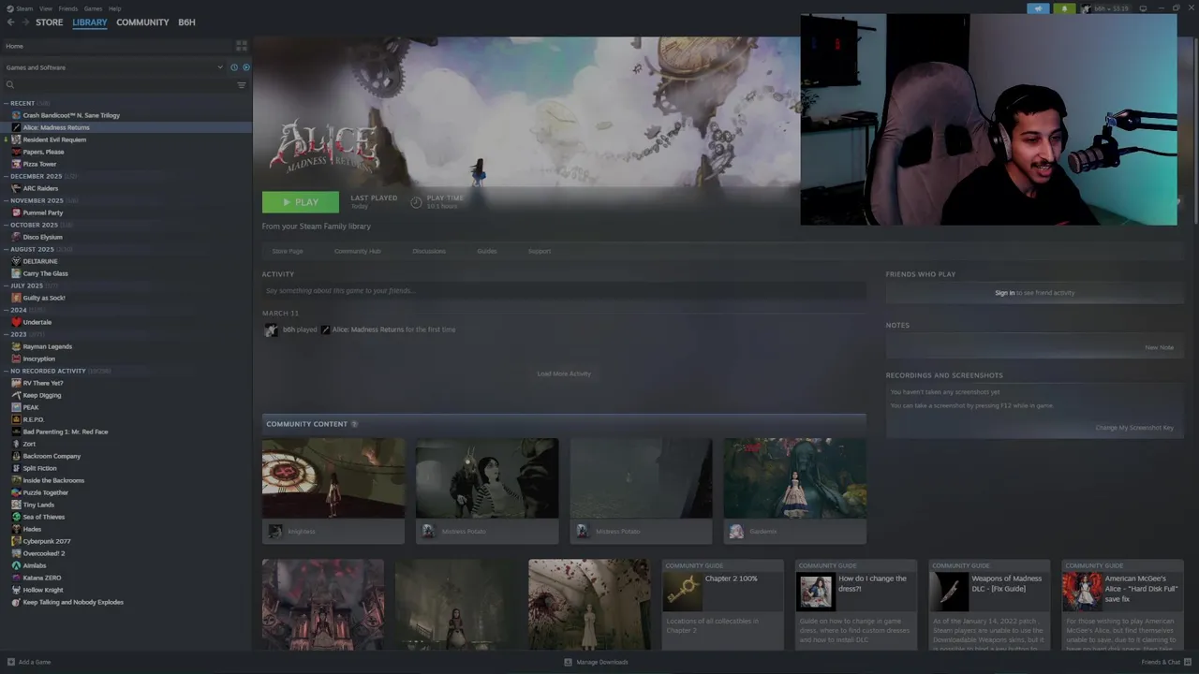Select the Resident Evil Requiem game icon
Screen dimensions: 1199x674
[x=16, y=139]
